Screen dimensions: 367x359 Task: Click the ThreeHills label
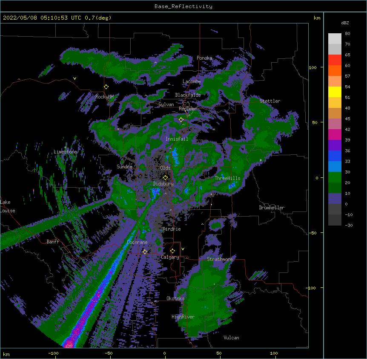(x=227, y=178)
